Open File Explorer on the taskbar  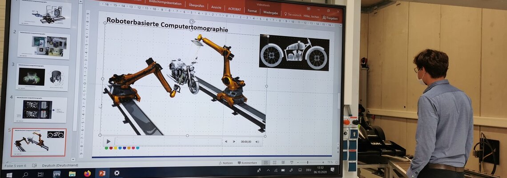pyautogui.click(x=72, y=174)
